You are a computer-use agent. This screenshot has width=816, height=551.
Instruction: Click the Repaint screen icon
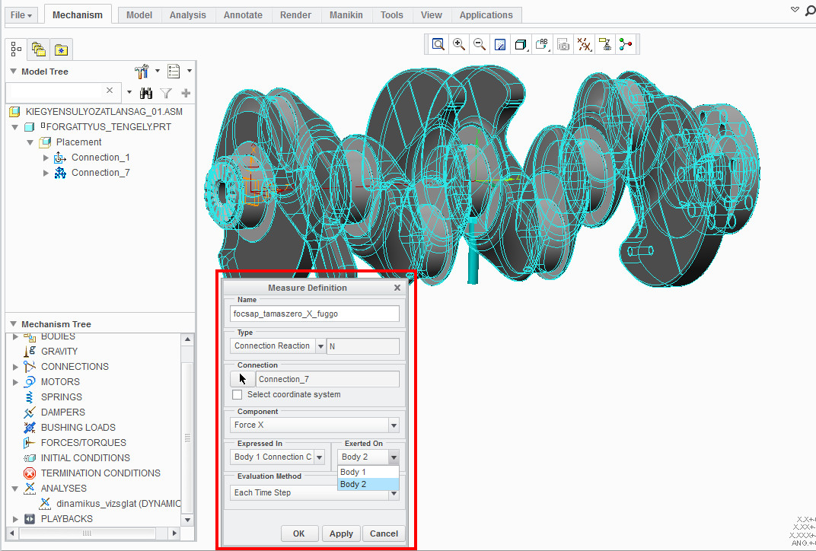(500, 45)
